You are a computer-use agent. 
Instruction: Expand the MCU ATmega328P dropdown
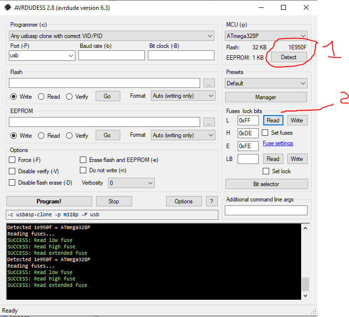[x=266, y=36]
